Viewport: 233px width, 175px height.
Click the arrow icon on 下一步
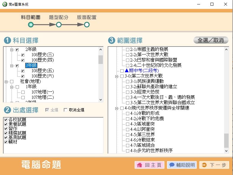pyautogui.click(x=204, y=165)
